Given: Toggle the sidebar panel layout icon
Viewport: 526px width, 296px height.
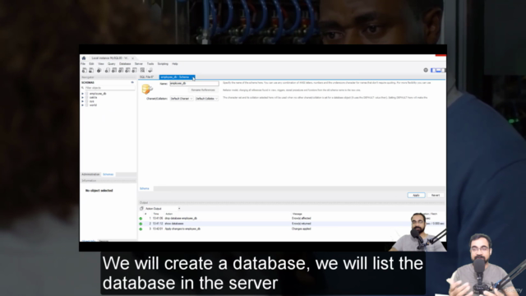Looking at the screenshot, I should pyautogui.click(x=433, y=70).
